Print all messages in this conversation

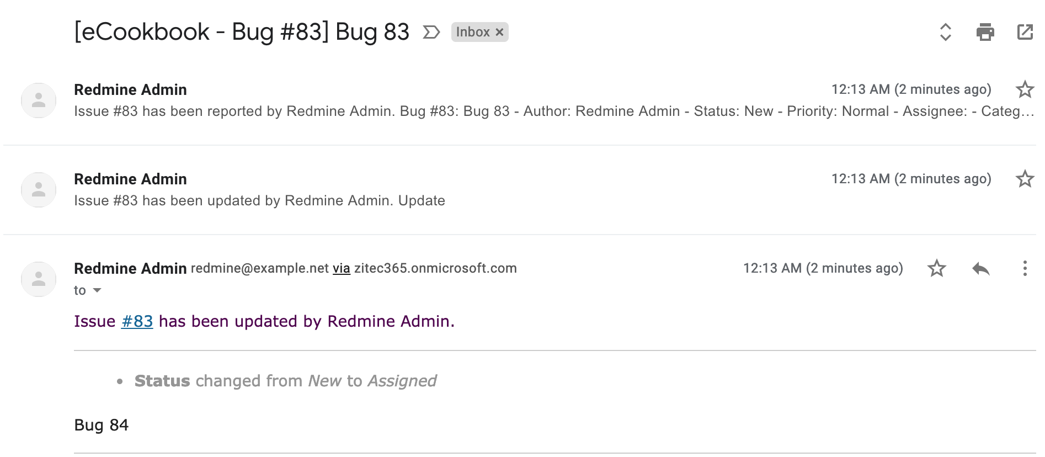coord(985,32)
